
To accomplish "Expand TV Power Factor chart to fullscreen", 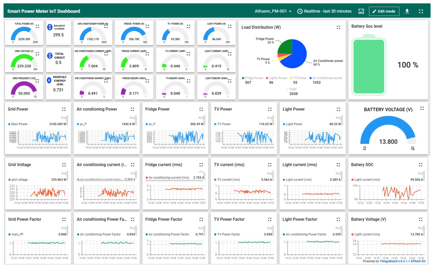I will pos(270,219).
